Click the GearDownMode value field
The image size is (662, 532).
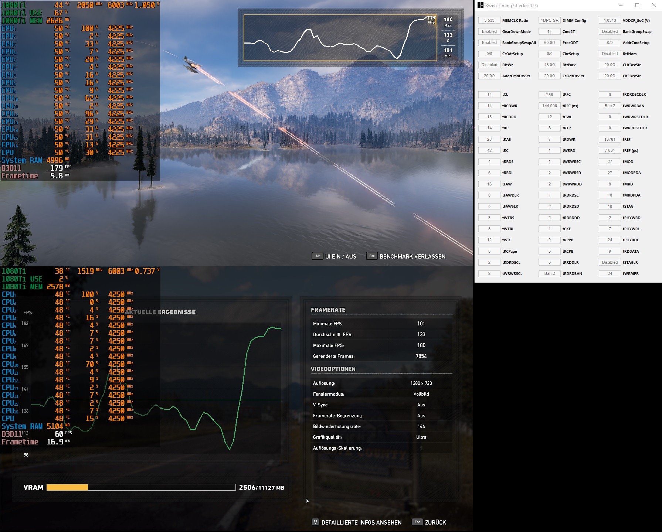click(489, 31)
